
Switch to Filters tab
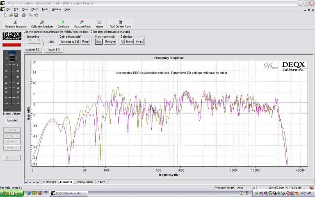point(101,182)
